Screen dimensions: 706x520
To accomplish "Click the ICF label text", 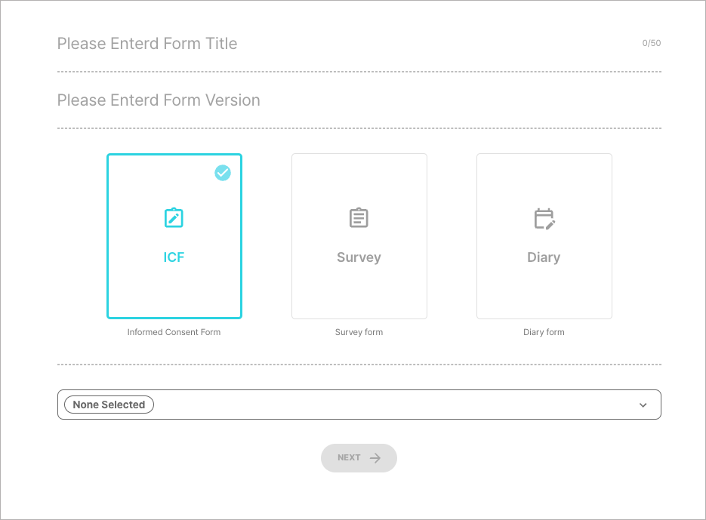I will (174, 257).
